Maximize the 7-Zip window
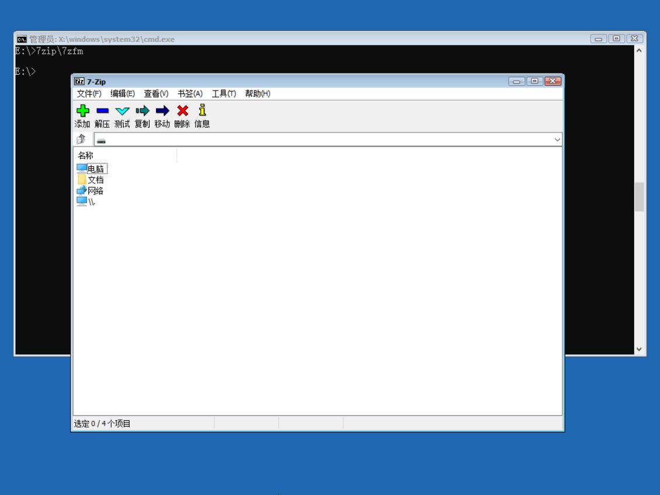The width and height of the screenshot is (660, 495). pyautogui.click(x=534, y=81)
